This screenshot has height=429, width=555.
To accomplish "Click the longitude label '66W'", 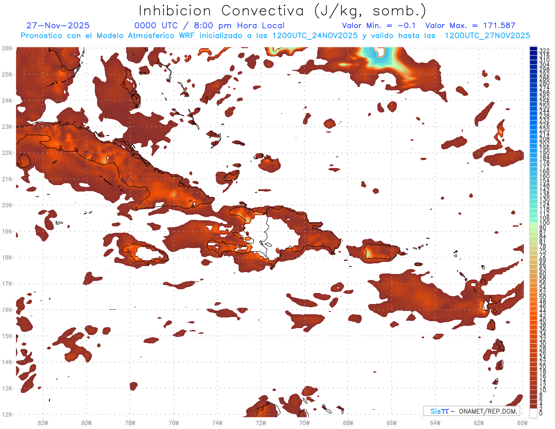I will (392, 422).
